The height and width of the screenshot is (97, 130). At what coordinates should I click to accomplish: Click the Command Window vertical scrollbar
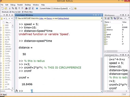[x=102, y=74]
